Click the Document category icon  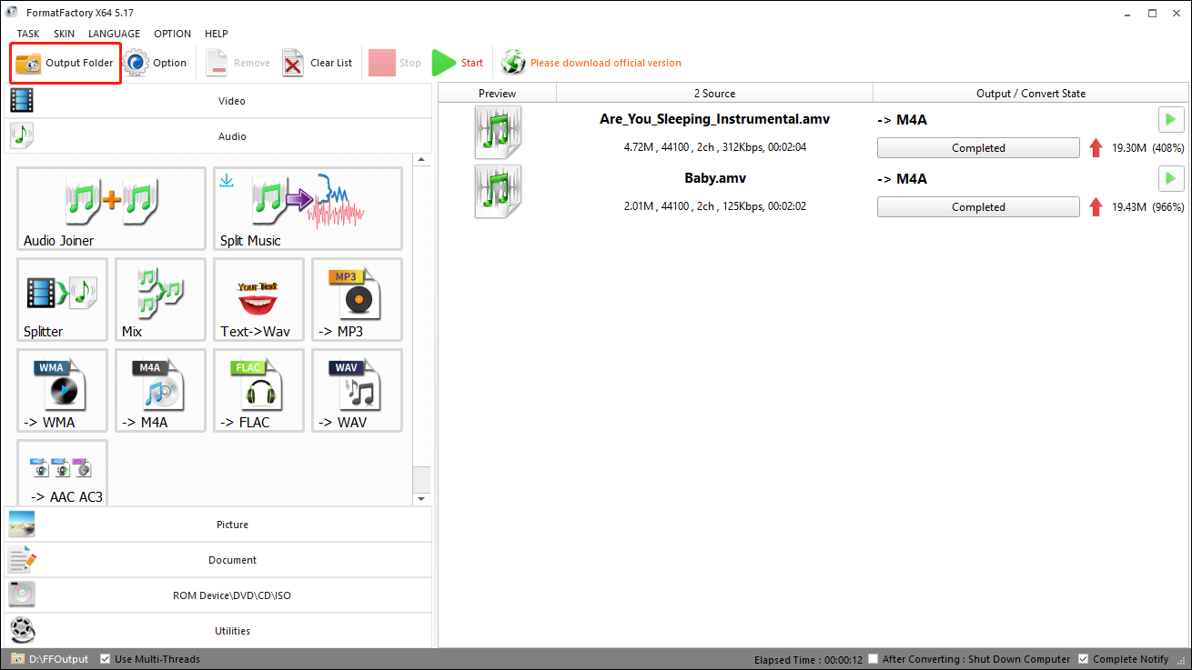pyautogui.click(x=22, y=560)
